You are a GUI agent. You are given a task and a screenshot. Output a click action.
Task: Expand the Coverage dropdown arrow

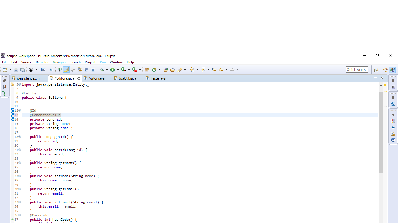point(129,70)
